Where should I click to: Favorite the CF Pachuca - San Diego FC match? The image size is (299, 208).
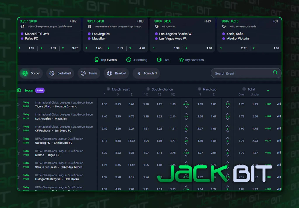18,129
